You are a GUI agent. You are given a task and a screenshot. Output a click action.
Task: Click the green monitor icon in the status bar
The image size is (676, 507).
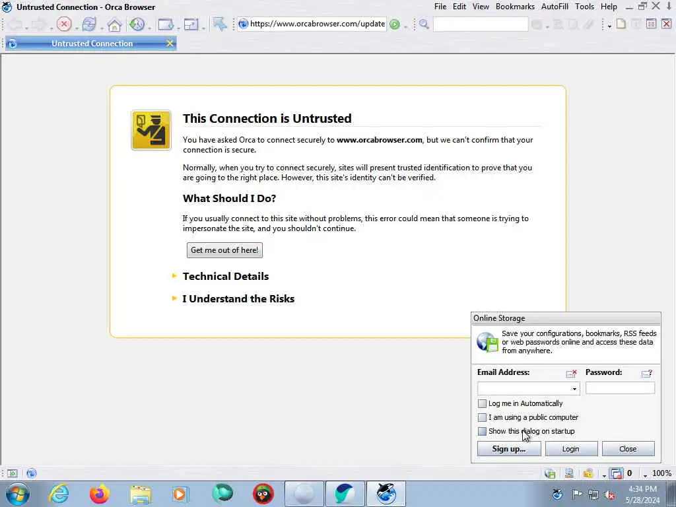12,473
